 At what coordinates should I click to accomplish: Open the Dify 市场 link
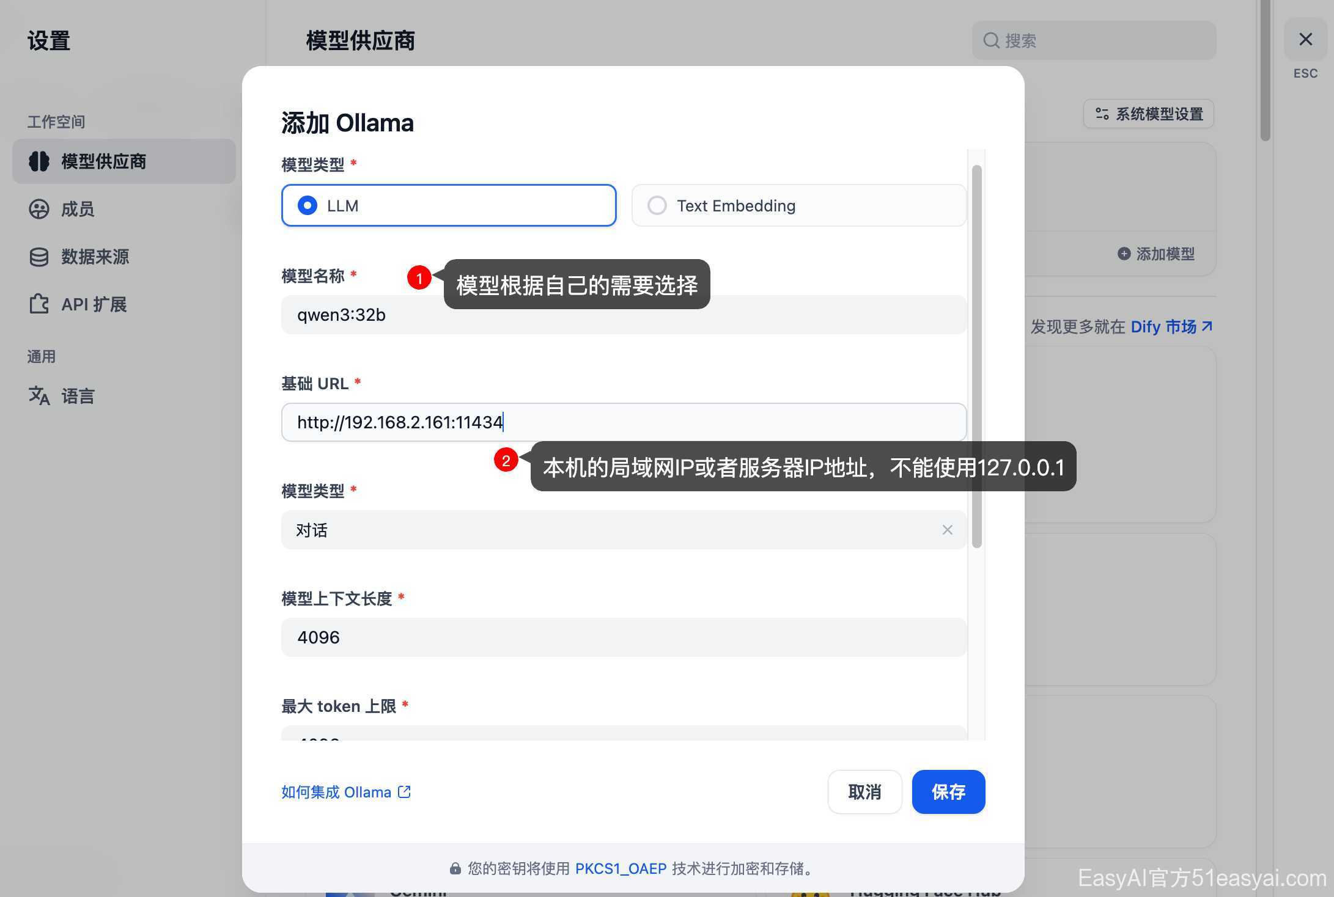(x=1171, y=327)
